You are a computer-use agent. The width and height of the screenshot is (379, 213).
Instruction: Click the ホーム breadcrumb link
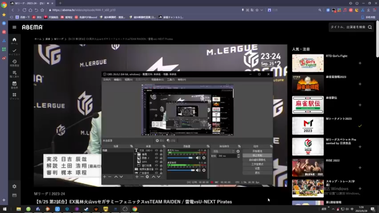[x=38, y=39]
